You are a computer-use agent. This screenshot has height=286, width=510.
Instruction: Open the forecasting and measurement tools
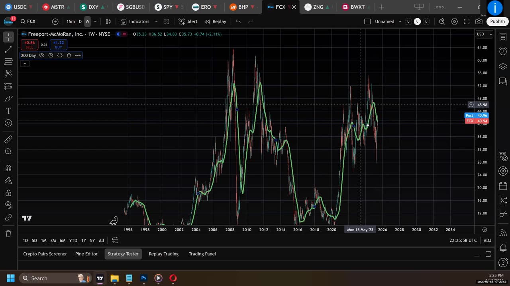(x=8, y=86)
